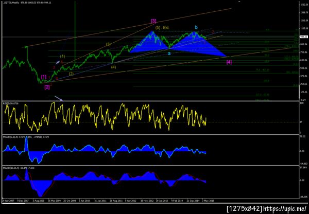Click RSI scale value 37
Viewport: 309px width, 214px height.
(301, 122)
